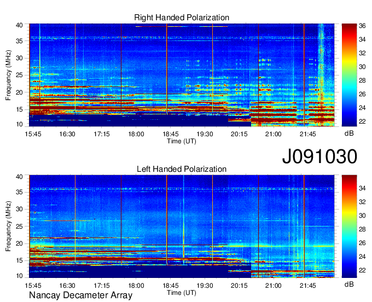Click the 'Nancay Decameter Array' caption
The height and width of the screenshot is (302, 372).
point(80,295)
